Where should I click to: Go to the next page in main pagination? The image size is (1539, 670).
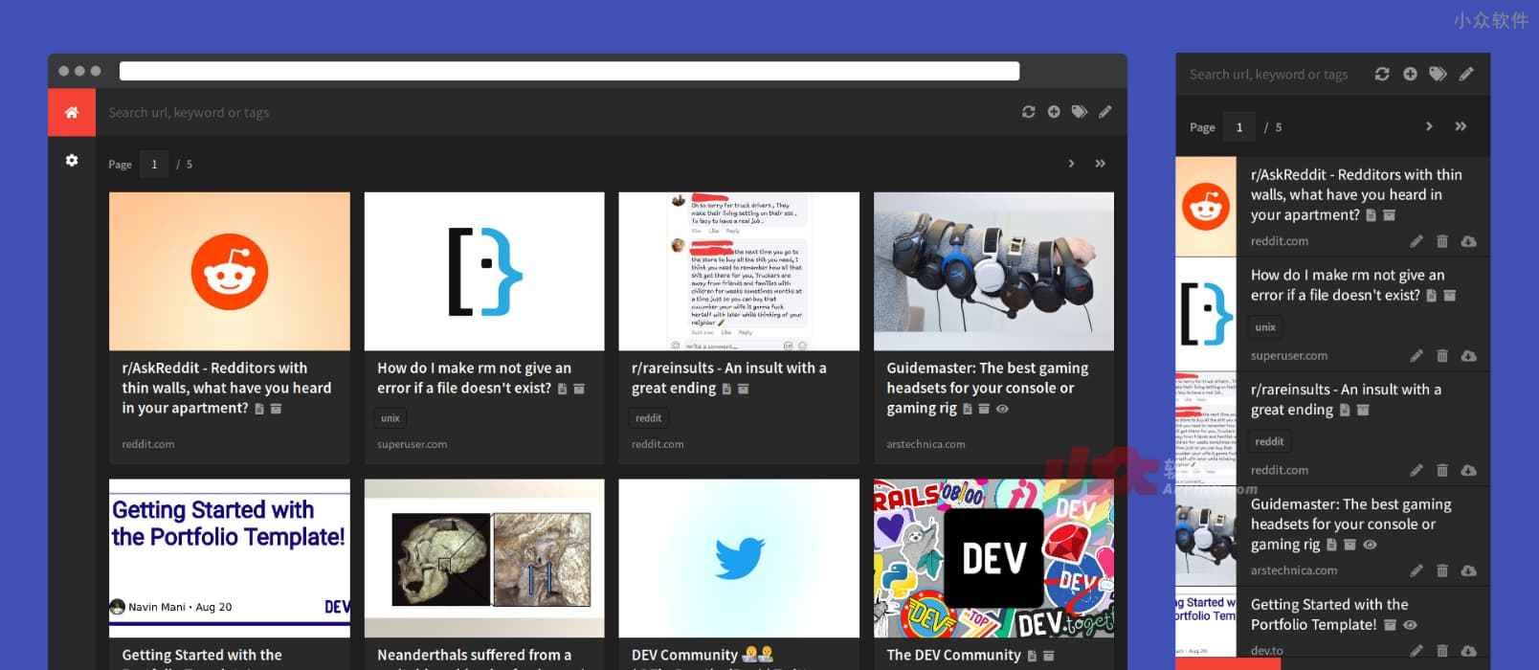click(x=1071, y=164)
